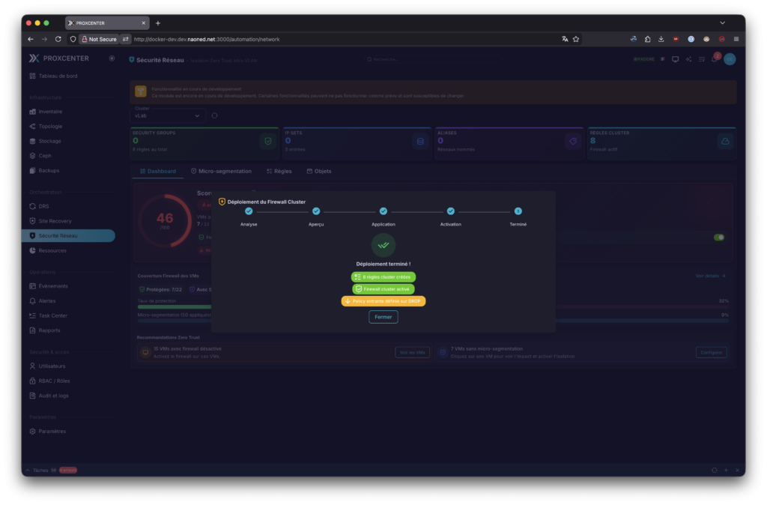The height and width of the screenshot is (505, 767).
Task: Open Topologie in the sidebar
Action: click(x=50, y=127)
